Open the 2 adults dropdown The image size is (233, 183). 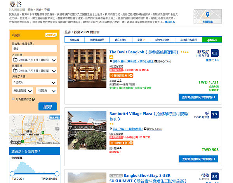[x=35, y=82]
